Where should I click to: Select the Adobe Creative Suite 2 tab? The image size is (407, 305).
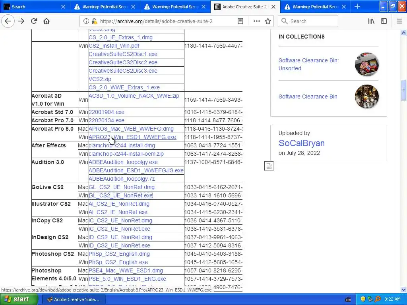click(x=245, y=6)
